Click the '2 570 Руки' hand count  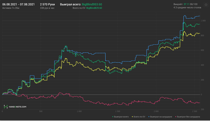click(x=47, y=4)
